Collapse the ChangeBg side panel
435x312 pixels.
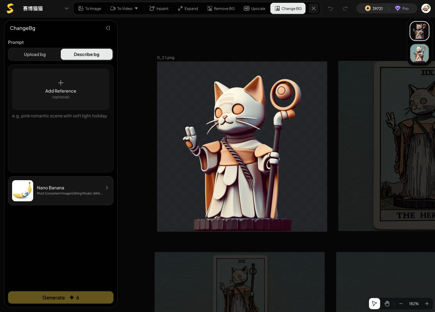coord(108,28)
